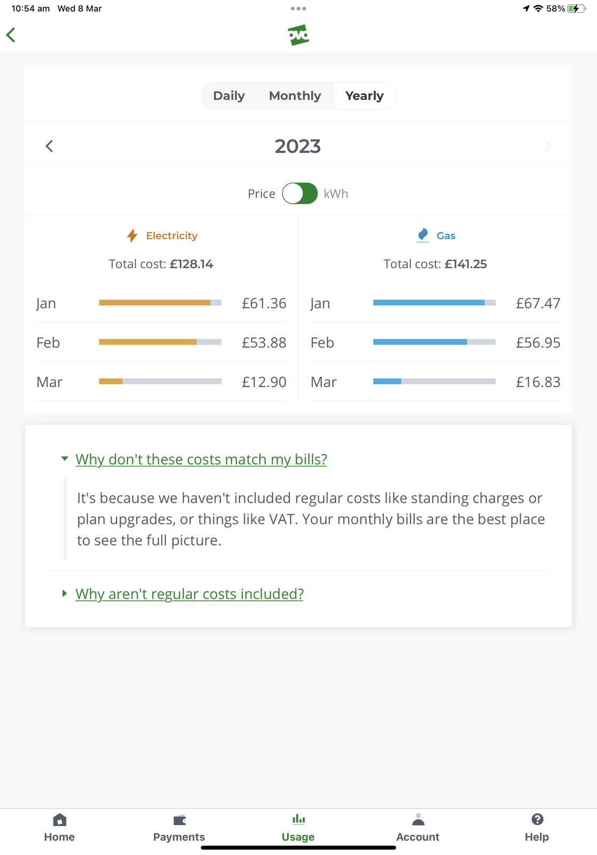Open the Payments wallet icon
Screen dimensions: 597x855
point(179,820)
